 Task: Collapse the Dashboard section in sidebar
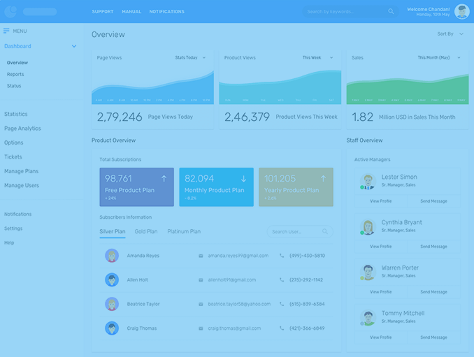[x=74, y=47]
